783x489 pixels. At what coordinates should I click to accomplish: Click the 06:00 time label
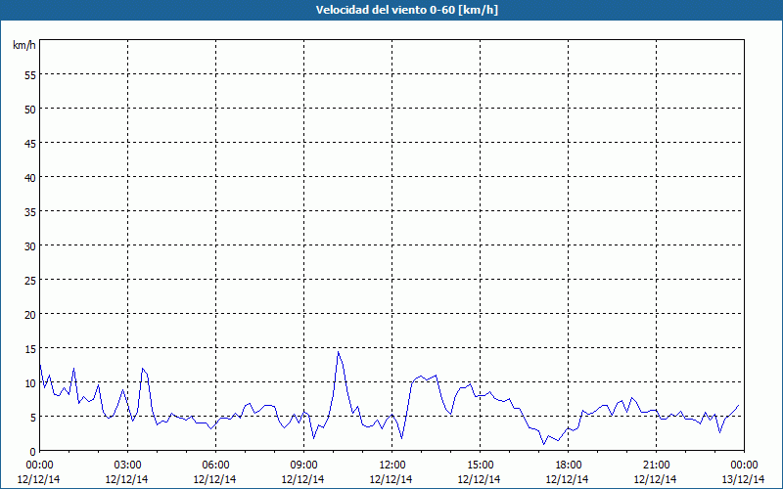pyautogui.click(x=215, y=466)
